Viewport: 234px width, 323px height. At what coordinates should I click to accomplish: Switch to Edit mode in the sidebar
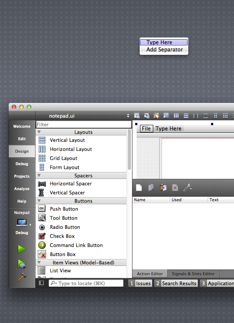(22, 139)
